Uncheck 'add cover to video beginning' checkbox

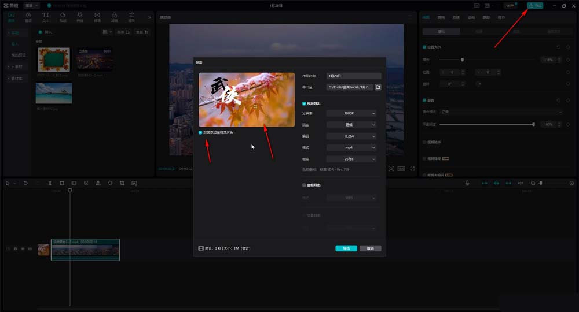click(201, 132)
